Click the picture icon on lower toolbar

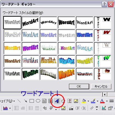coord(63,108)
